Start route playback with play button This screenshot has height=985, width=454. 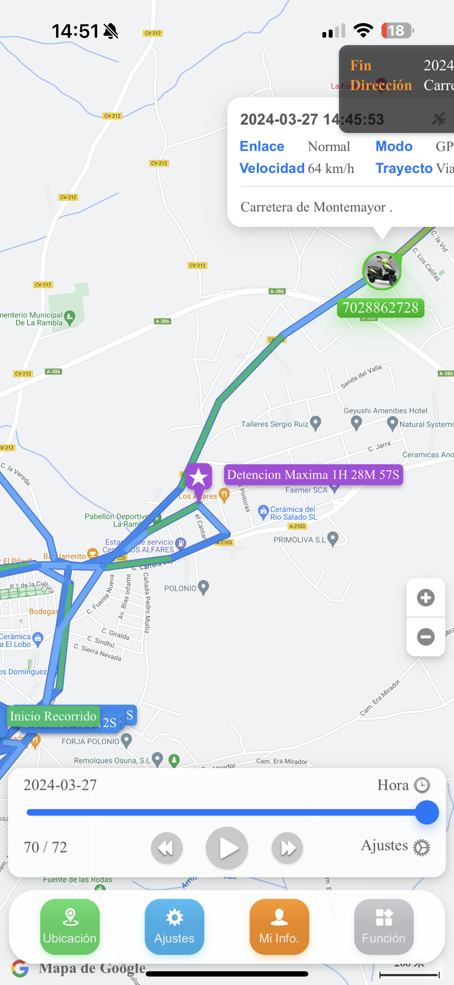pyautogui.click(x=227, y=848)
